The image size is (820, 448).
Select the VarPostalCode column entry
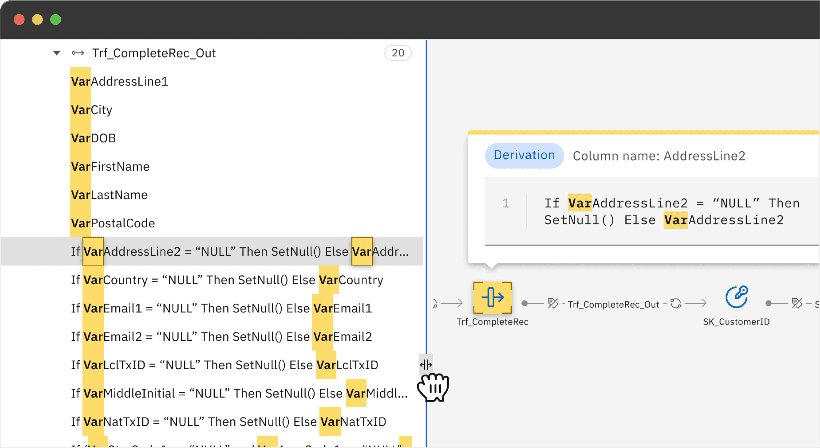click(113, 223)
